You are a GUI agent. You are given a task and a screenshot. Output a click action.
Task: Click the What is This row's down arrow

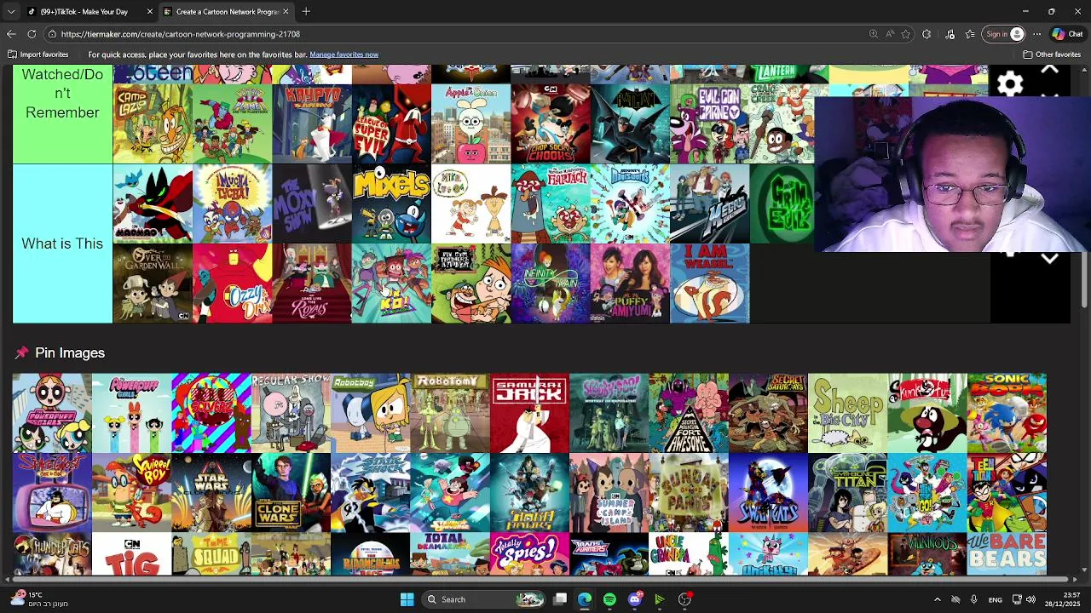[x=1050, y=259]
